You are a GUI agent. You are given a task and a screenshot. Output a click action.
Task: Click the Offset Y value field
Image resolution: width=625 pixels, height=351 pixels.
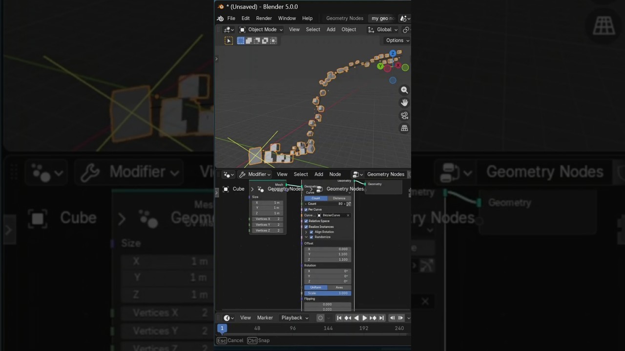point(328,254)
